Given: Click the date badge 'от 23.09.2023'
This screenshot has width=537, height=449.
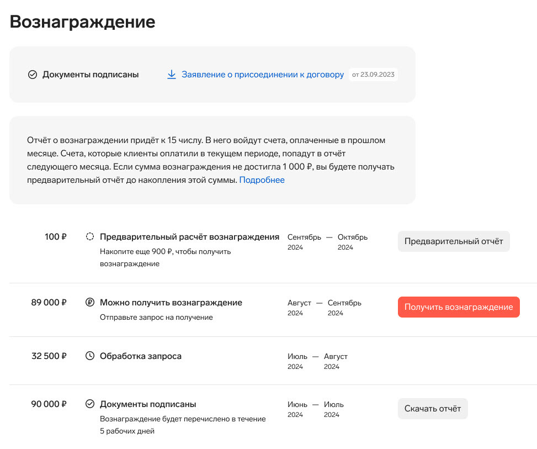Looking at the screenshot, I should pos(374,75).
